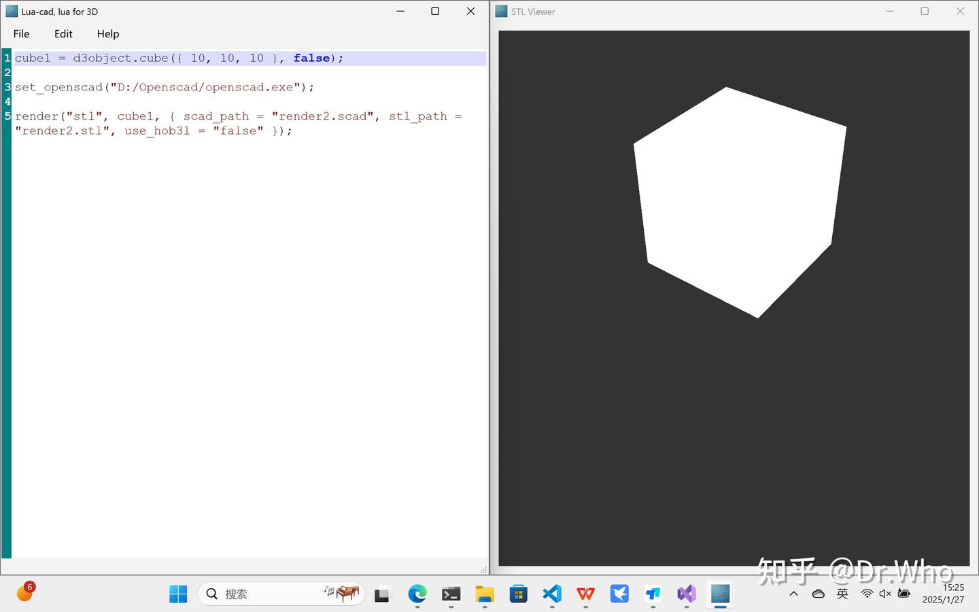
Task: Switch the input language indicator 英
Action: coord(842,594)
